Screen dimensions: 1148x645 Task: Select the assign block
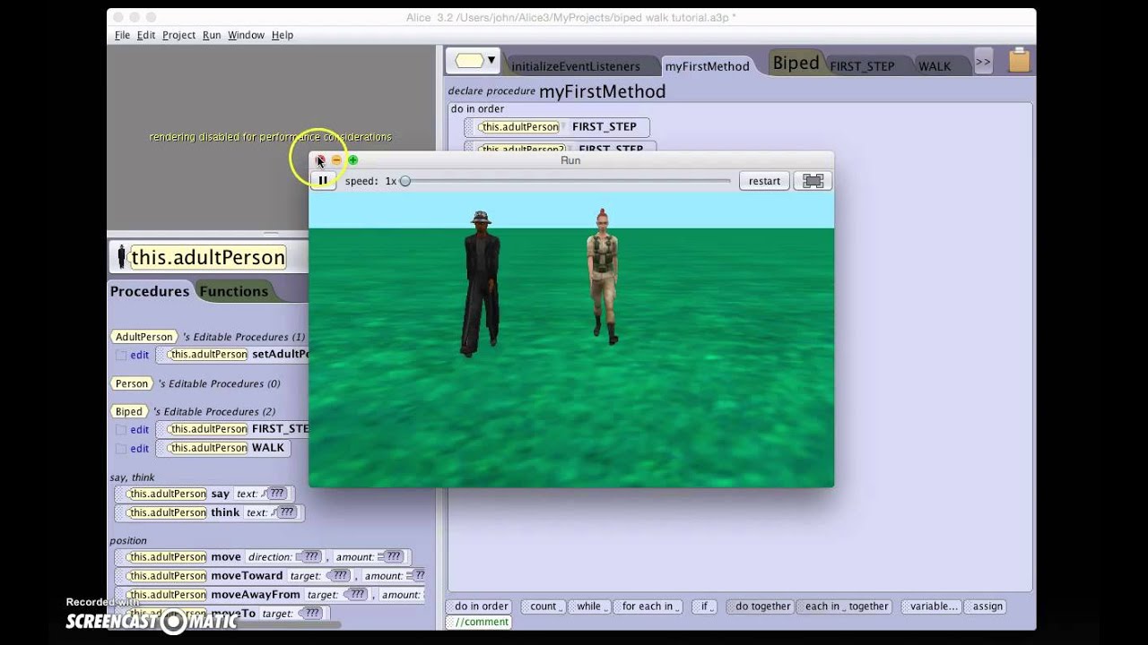[987, 606]
